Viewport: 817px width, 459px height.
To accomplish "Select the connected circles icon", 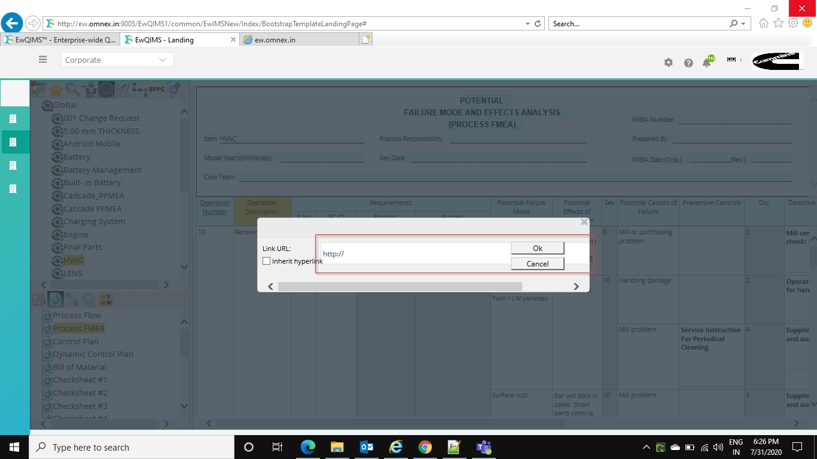I will pos(173,90).
